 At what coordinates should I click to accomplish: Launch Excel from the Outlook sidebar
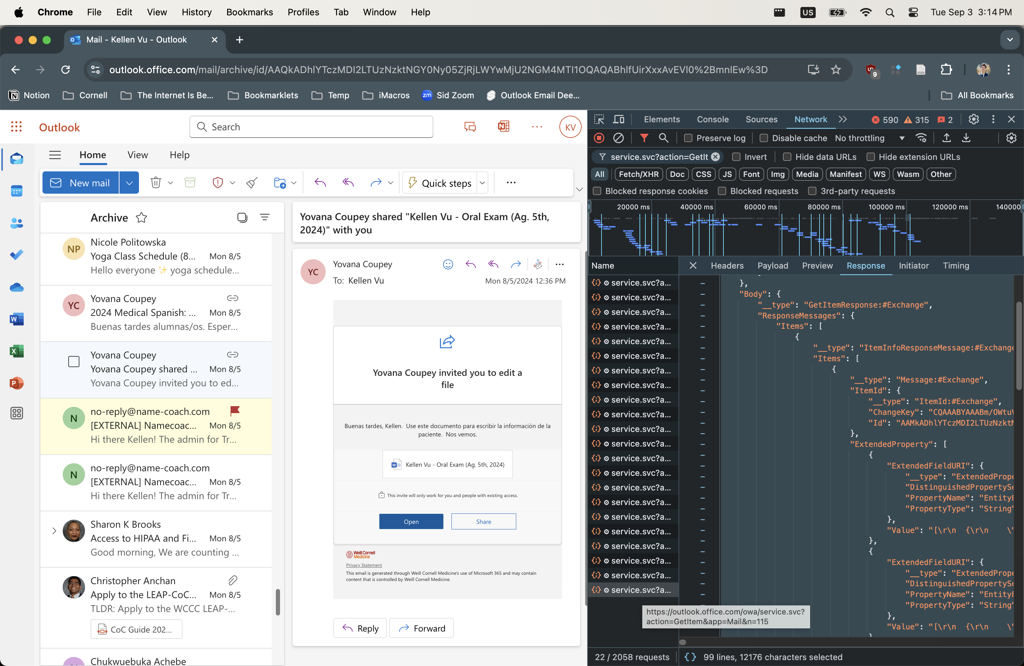pos(16,351)
